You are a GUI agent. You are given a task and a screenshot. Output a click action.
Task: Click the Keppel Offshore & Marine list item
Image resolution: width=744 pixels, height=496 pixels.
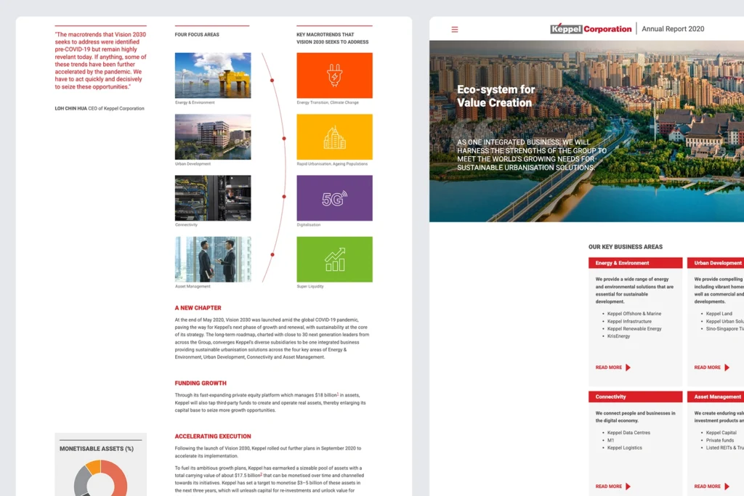coord(634,314)
